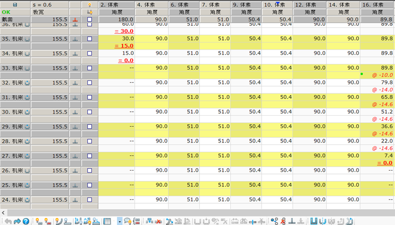
Task: Click the curved profile with blue arrow icon
Action: click(349, 221)
